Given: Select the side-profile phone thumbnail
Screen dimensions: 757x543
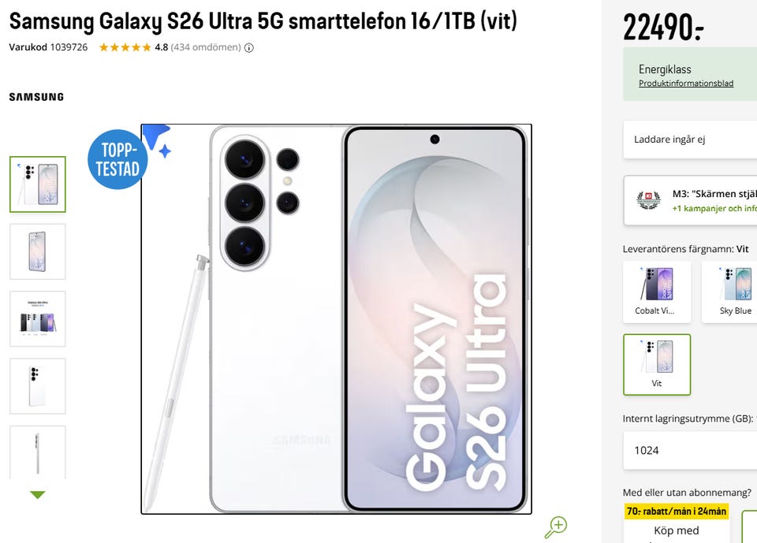Looking at the screenshot, I should tap(38, 452).
